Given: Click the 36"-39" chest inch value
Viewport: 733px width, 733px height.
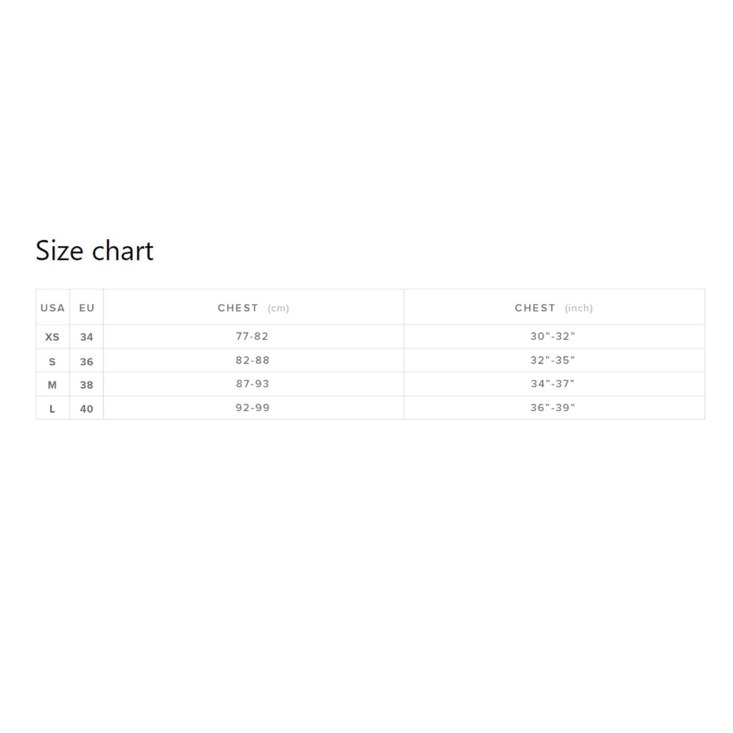Looking at the screenshot, I should coord(553,408).
